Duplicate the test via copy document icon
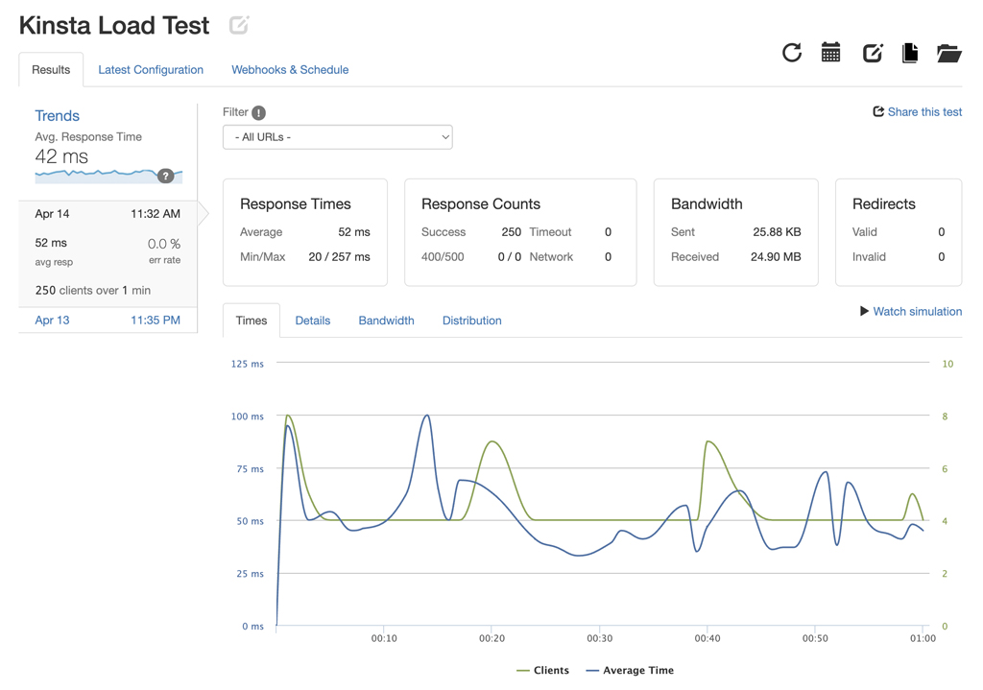Viewport: 983px width, 690px height. (910, 53)
